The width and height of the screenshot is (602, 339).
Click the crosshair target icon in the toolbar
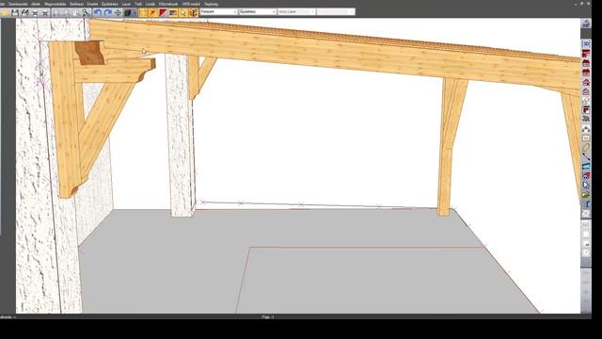click(118, 12)
